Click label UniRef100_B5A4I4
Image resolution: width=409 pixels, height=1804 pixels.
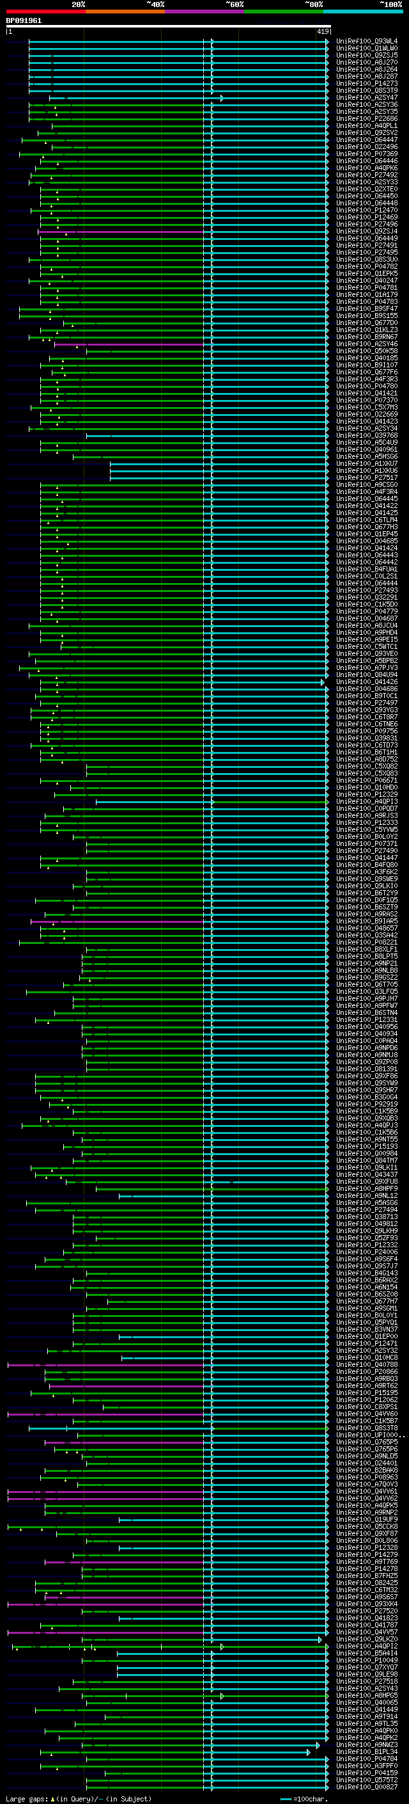tap(367, 1654)
